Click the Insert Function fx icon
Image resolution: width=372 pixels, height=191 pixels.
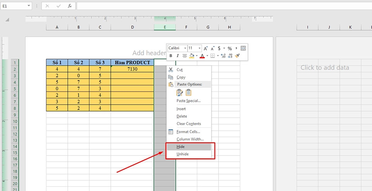[x=70, y=6]
